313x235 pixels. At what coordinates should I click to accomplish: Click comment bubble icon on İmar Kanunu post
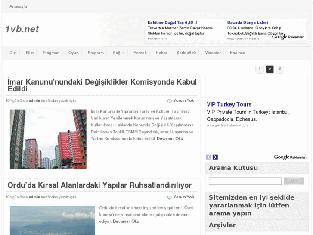pyautogui.click(x=169, y=101)
